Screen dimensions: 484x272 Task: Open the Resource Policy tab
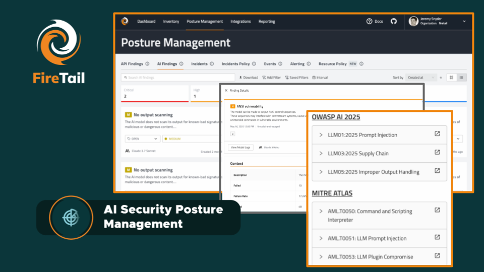pyautogui.click(x=332, y=64)
